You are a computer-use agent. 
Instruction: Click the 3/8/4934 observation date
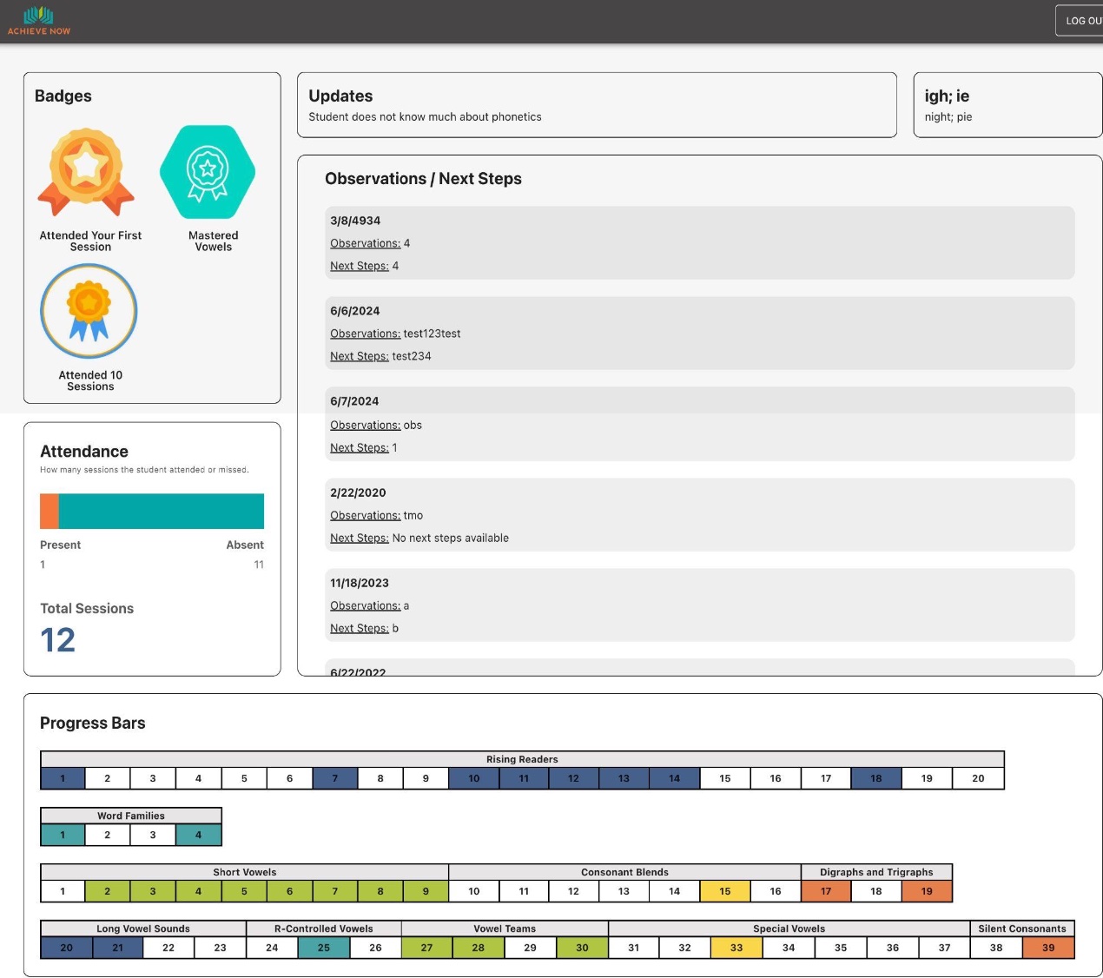click(355, 221)
